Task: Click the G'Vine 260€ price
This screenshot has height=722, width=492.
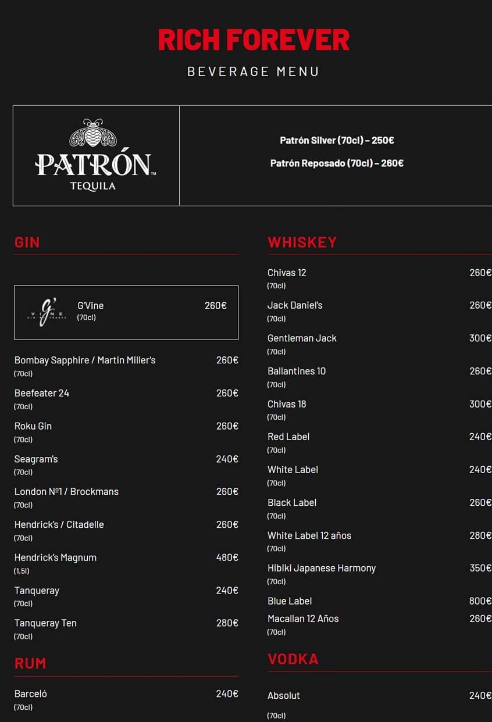Action: tap(216, 306)
